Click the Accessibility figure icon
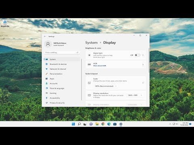Image resolution: width=194 pixels, height=145 pixels. (46, 98)
